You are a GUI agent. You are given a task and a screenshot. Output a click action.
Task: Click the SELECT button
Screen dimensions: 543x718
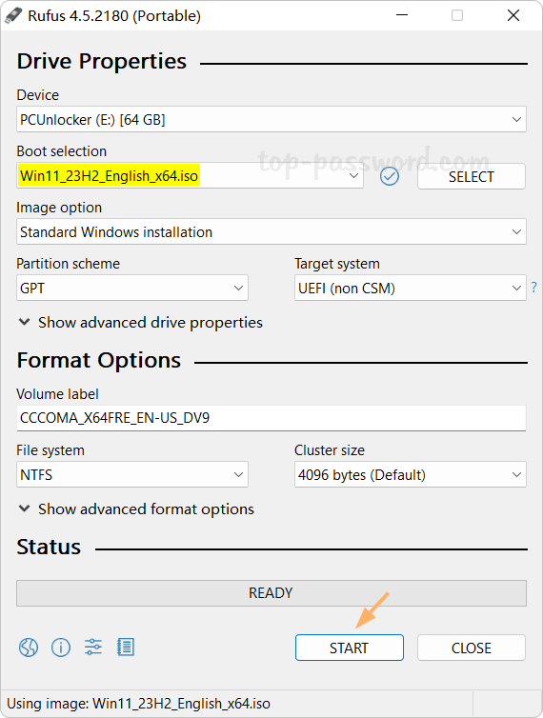472,176
